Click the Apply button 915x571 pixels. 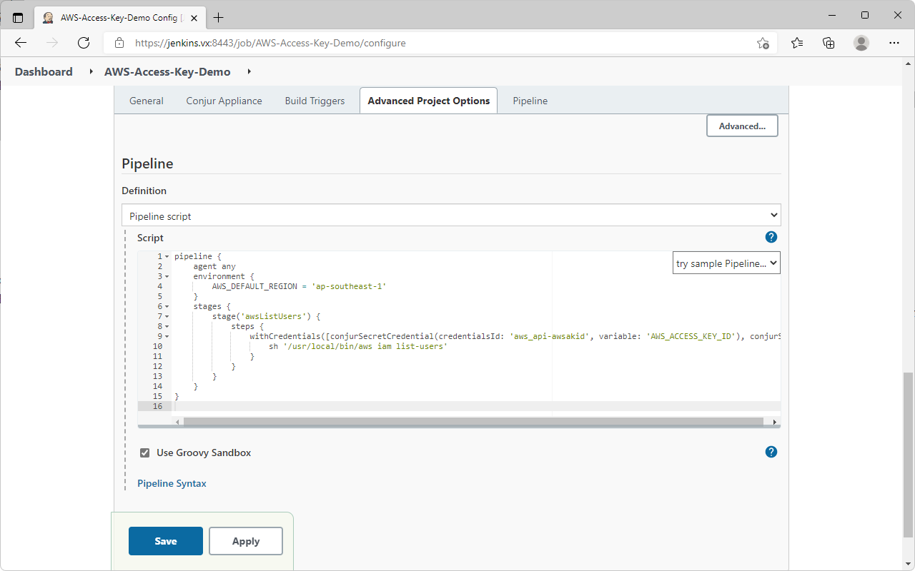coord(246,541)
